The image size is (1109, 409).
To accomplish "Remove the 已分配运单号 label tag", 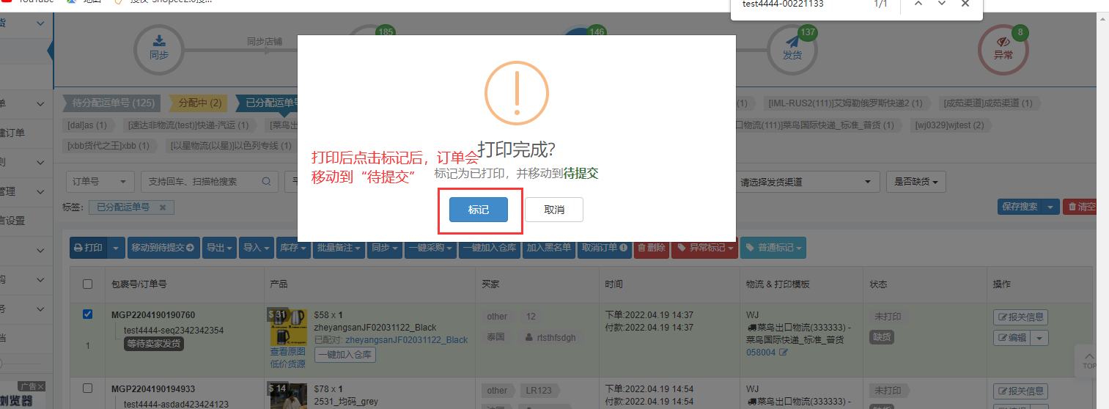I will tap(163, 207).
